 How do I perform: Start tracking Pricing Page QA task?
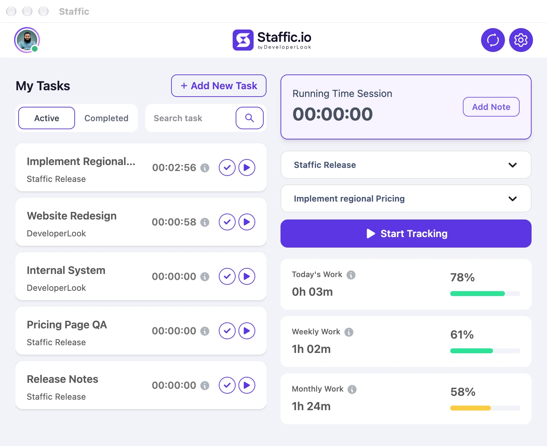click(247, 331)
